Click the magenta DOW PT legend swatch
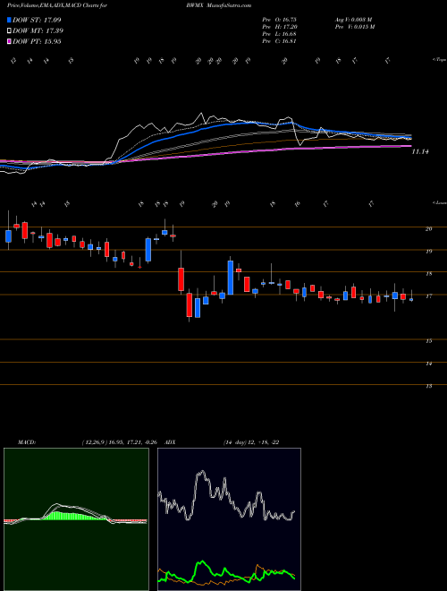This screenshot has width=447, height=591. [9, 41]
